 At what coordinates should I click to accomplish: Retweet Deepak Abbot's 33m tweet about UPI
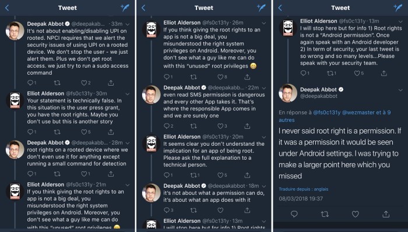57,83
